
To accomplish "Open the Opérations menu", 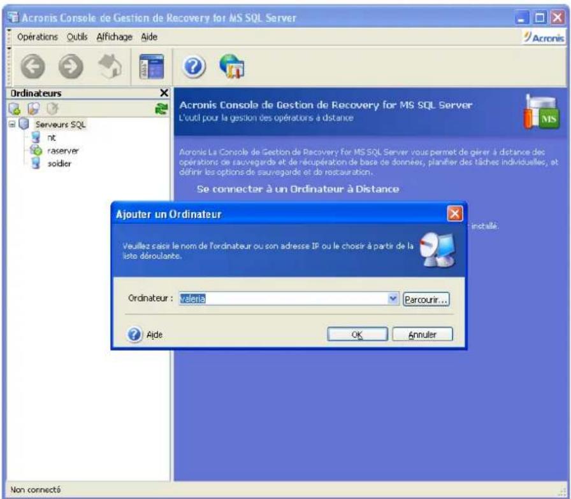I will point(38,37).
